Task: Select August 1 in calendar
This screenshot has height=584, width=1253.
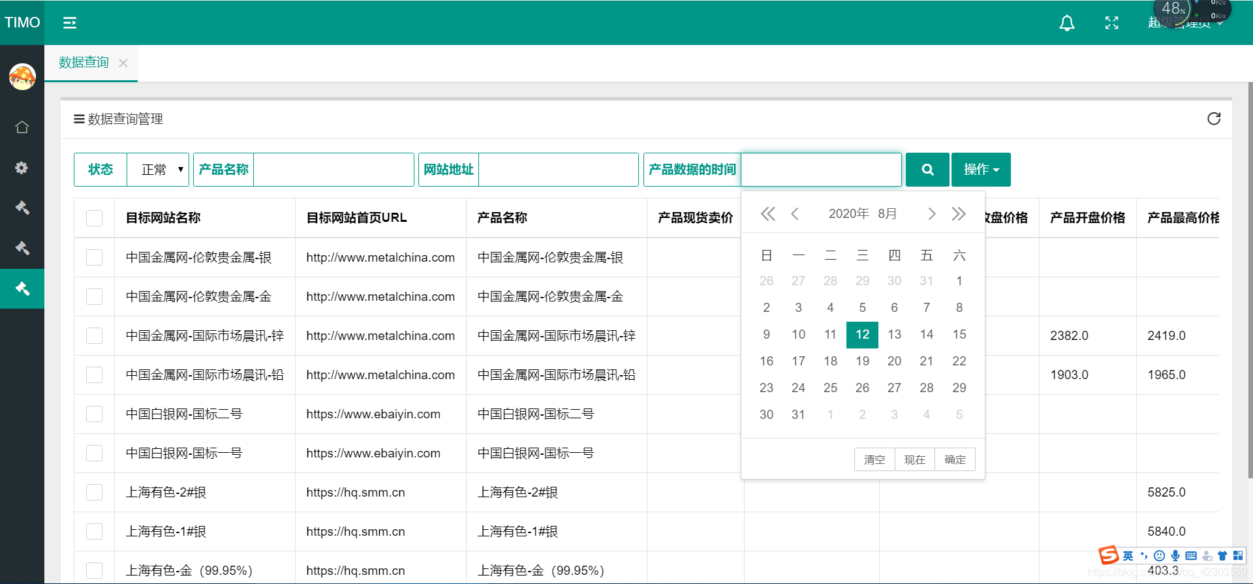Action: [959, 281]
